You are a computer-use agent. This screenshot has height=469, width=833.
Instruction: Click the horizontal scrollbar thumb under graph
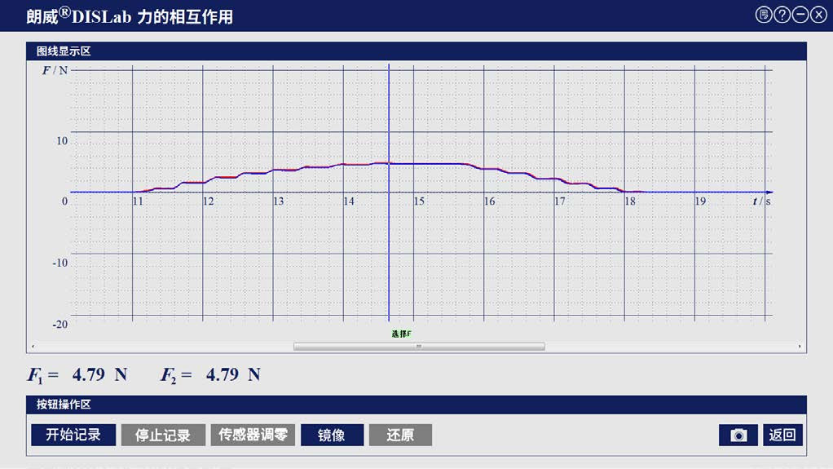pos(419,347)
